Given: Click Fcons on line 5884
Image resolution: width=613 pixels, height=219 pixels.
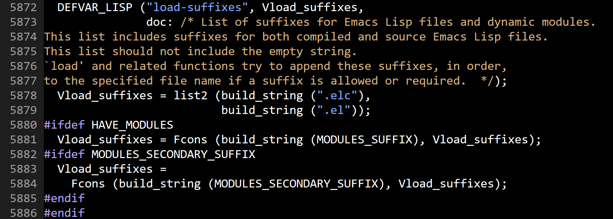Looking at the screenshot, I should click(88, 184).
